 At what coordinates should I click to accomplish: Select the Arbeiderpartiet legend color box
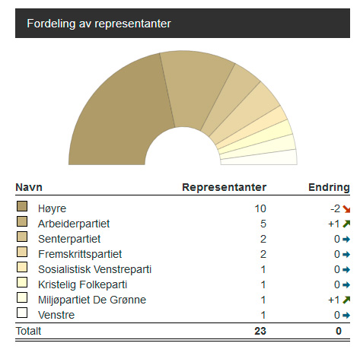tap(22, 221)
